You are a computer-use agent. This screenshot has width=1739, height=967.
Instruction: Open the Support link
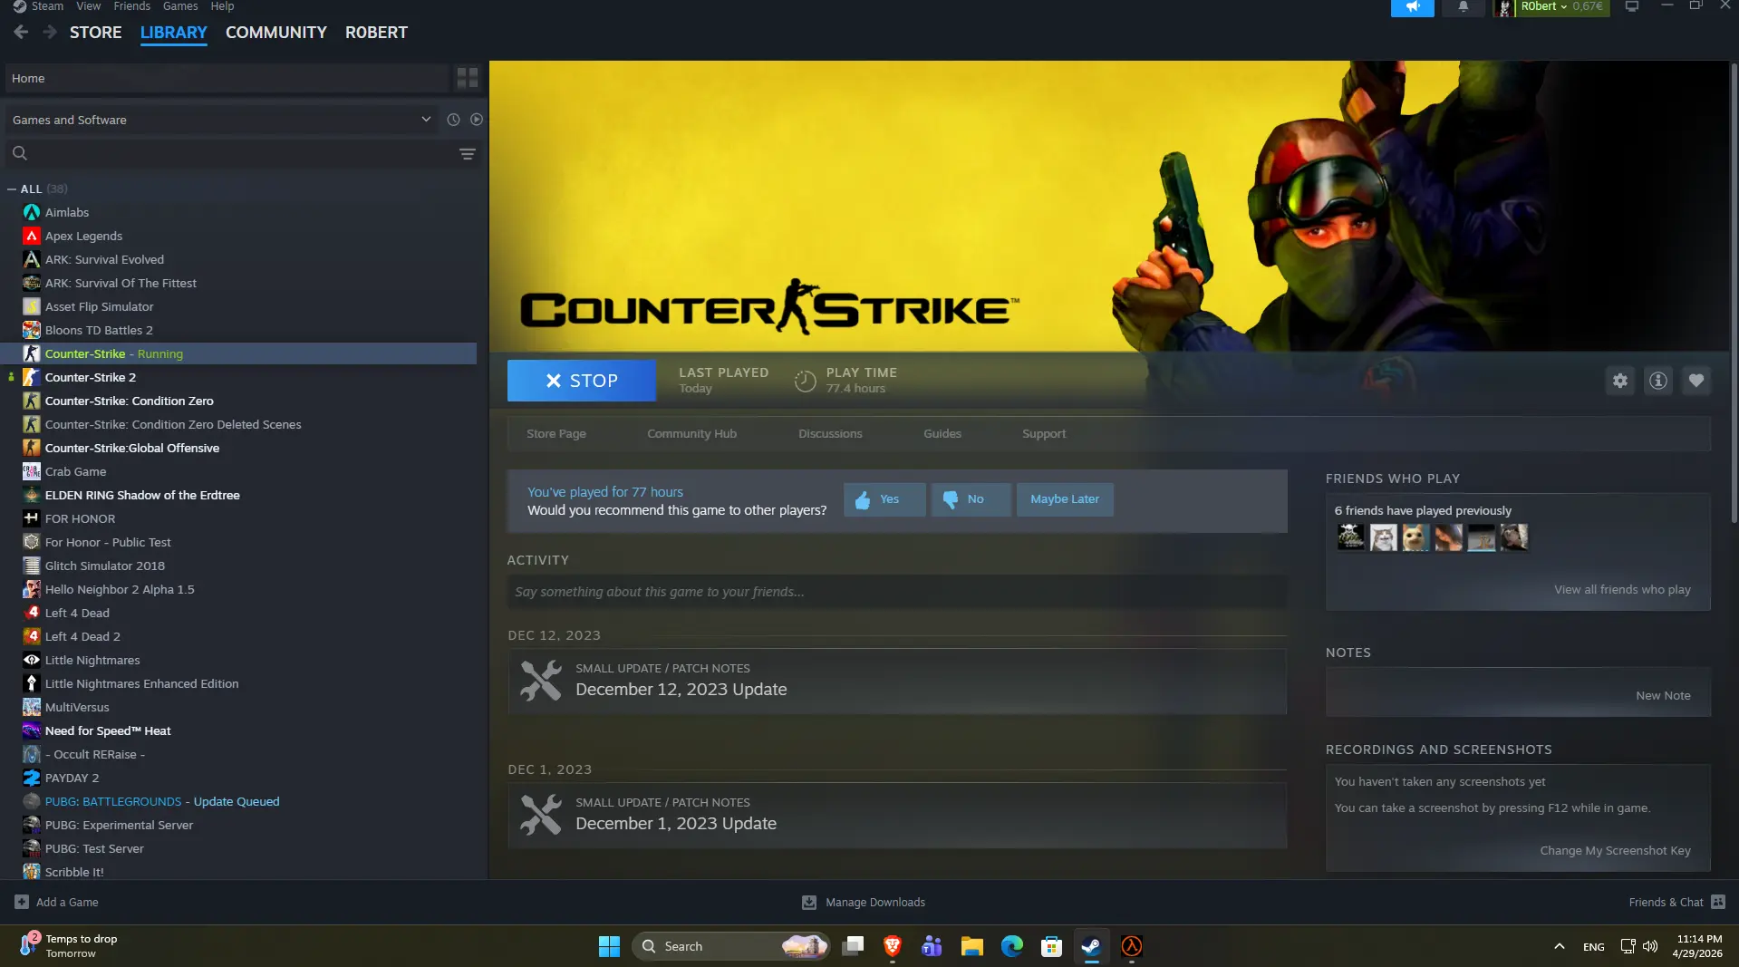pyautogui.click(x=1044, y=434)
